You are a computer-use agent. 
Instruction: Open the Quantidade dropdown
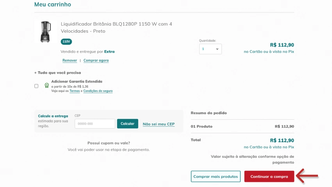tap(210, 49)
